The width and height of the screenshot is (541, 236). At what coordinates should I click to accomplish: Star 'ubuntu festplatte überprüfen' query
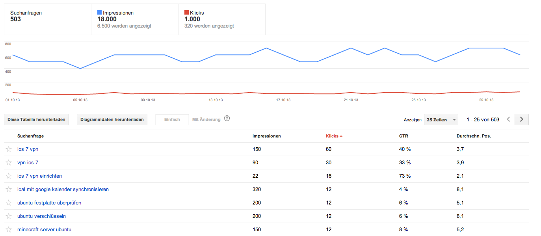coord(9,203)
